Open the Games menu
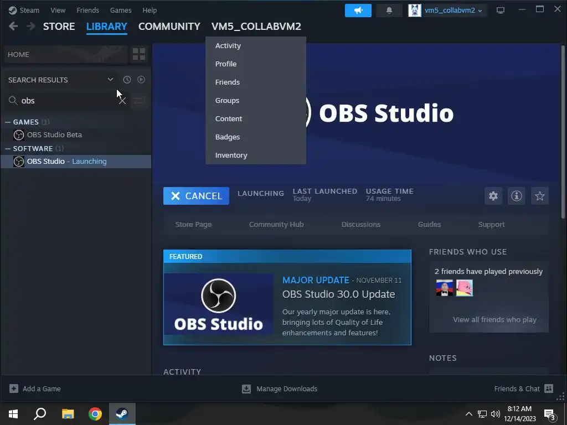Image resolution: width=567 pixels, height=425 pixels. (x=121, y=10)
